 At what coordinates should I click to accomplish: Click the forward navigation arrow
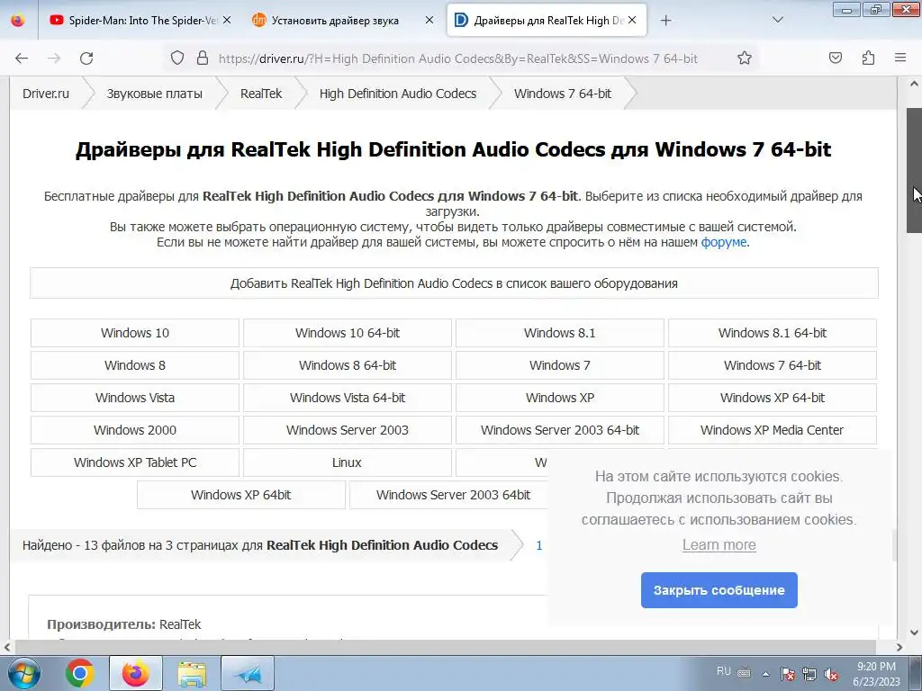click(54, 58)
